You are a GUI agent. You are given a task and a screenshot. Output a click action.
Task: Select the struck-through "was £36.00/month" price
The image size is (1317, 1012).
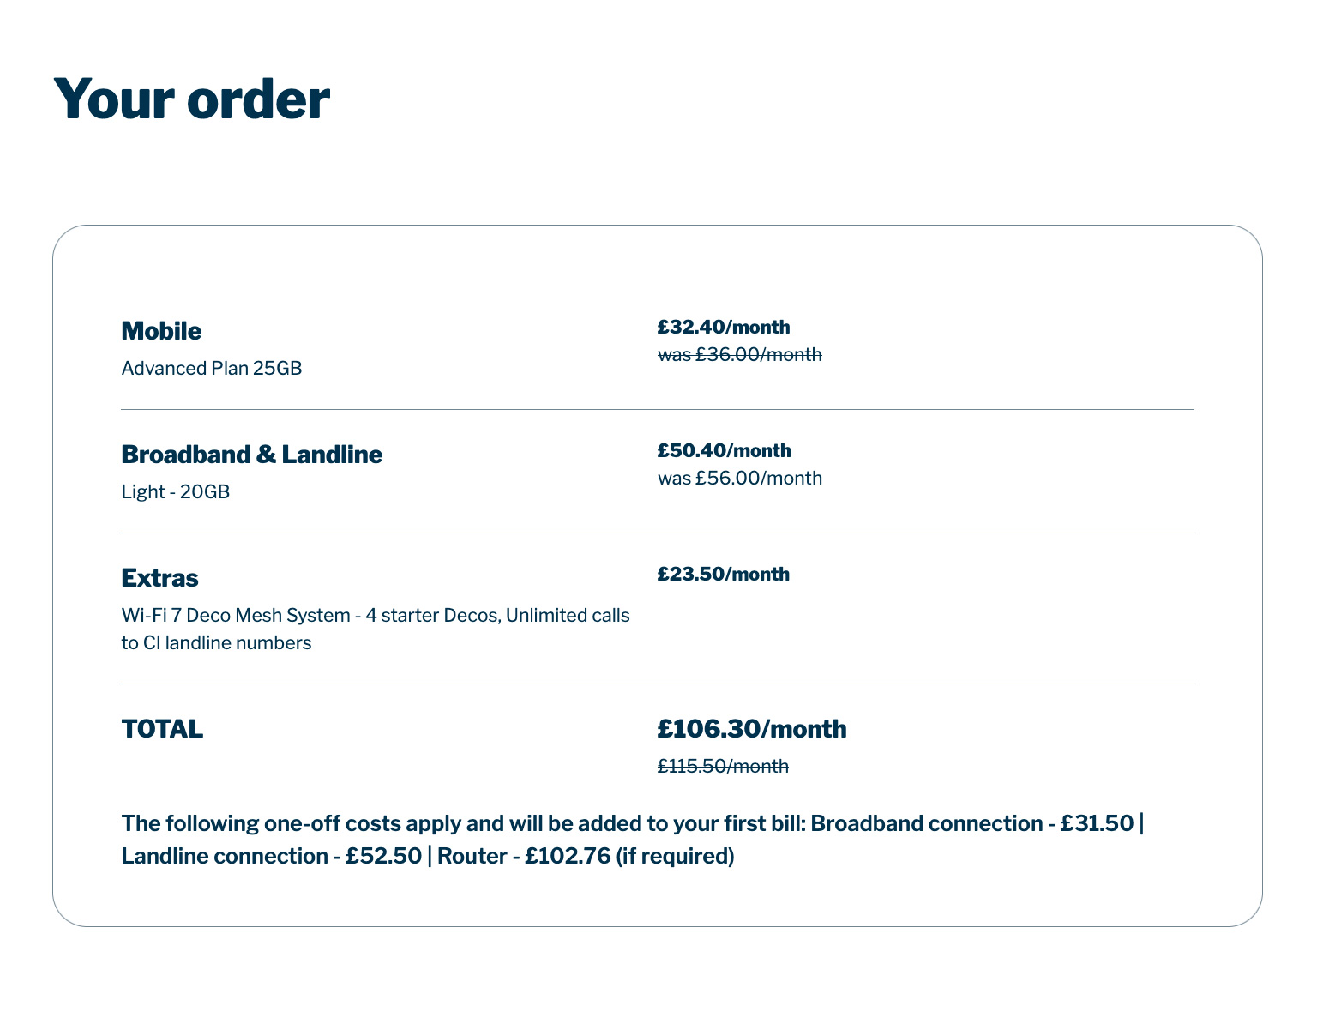(739, 354)
